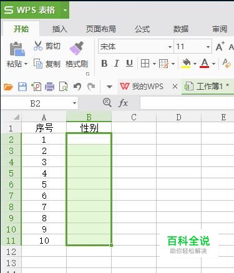Click the export to PDF icon
The image size is (234, 273).
(36, 87)
